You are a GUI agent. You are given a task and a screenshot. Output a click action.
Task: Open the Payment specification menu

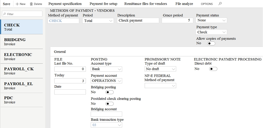(65, 4)
